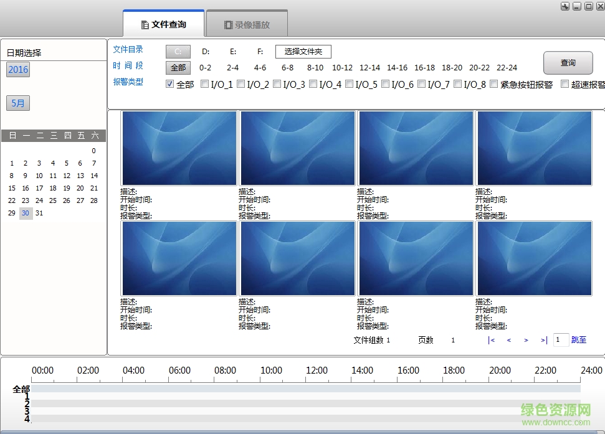Viewport: 605px width, 434px height.
Task: Select the C: drive selector
Action: pyautogui.click(x=178, y=51)
